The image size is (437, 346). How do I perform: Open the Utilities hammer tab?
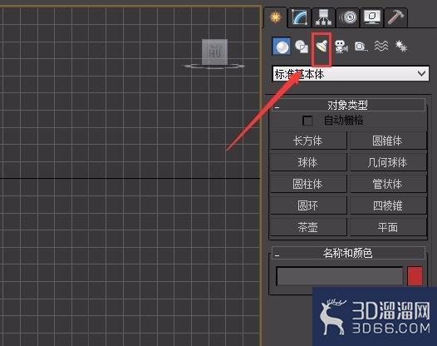coord(395,17)
